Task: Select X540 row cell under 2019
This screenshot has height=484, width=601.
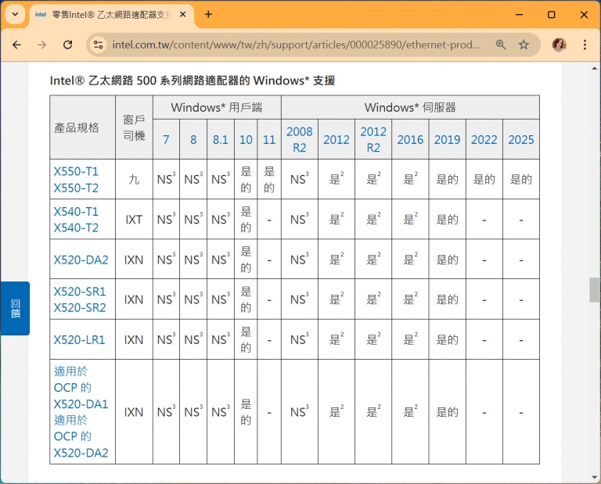Action: coord(447,220)
